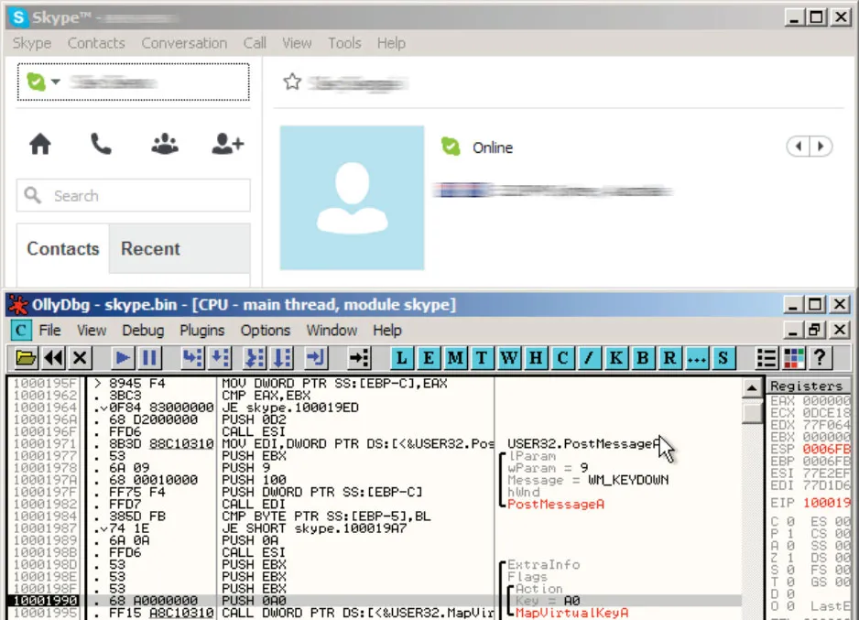
Task: Show Windows with W button
Action: point(508,358)
